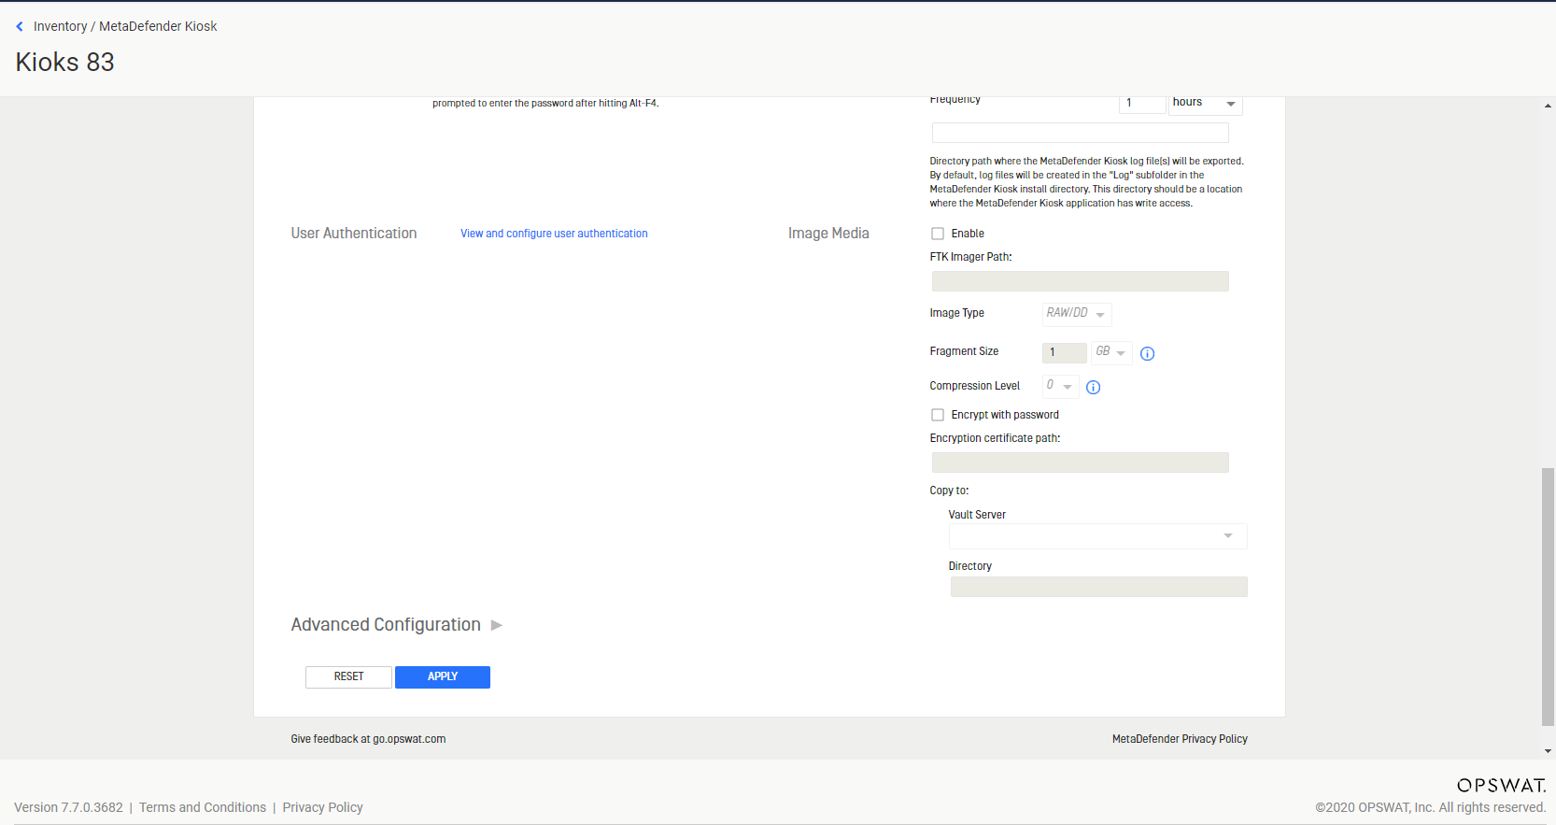The image size is (1556, 825).
Task: Open the Compression Level dropdown
Action: pos(1060,386)
